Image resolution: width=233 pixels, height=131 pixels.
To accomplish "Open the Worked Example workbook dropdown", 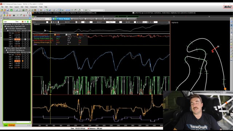I will 50,19.
